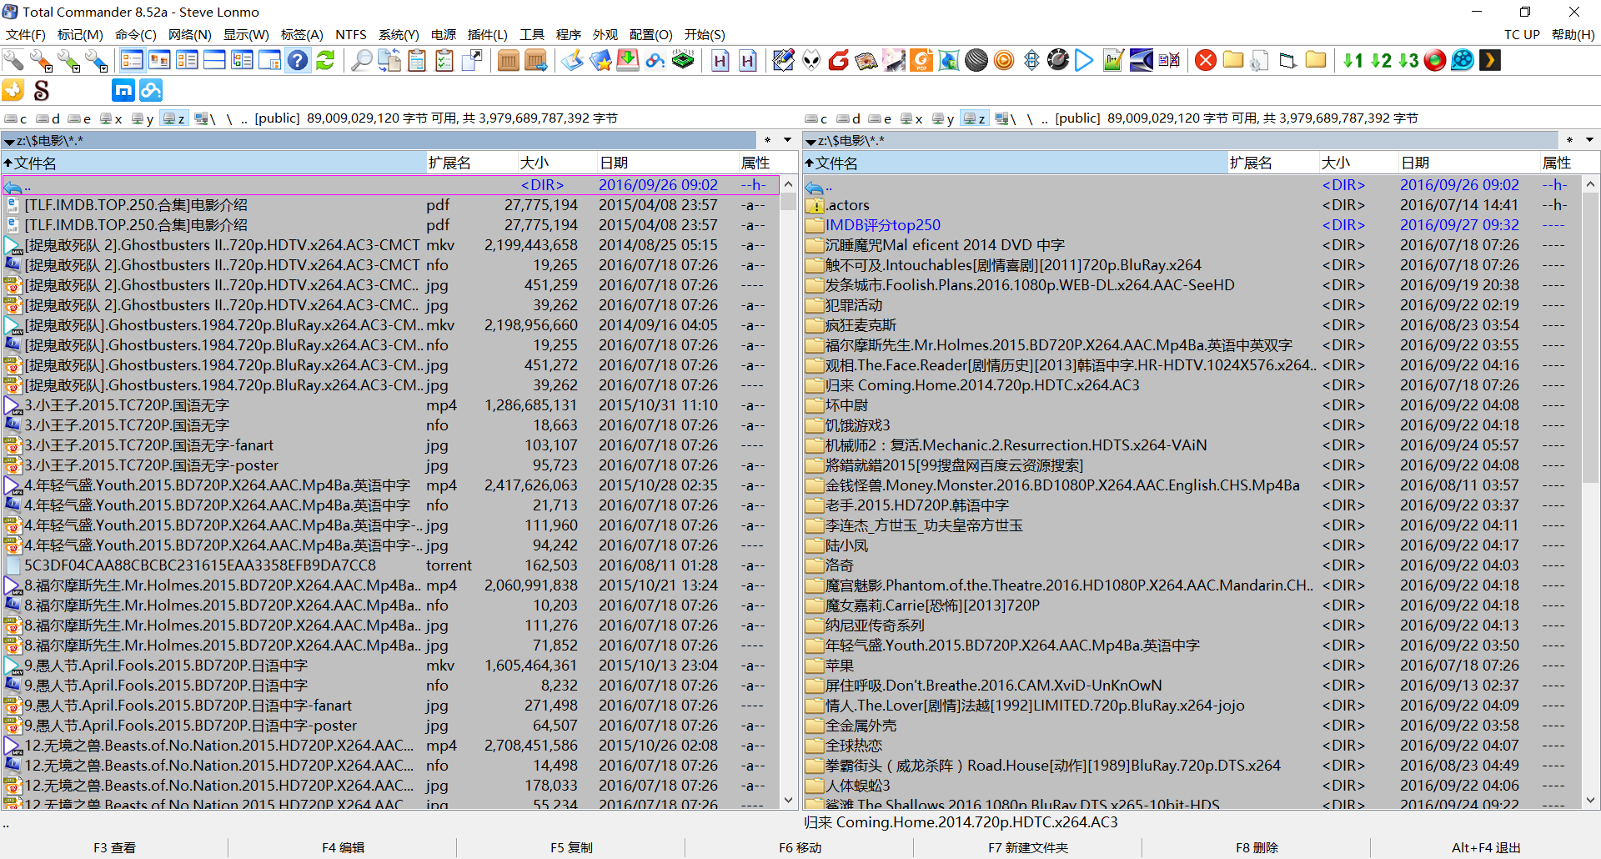
Task: Click the F8 删除 button
Action: pos(1257,847)
